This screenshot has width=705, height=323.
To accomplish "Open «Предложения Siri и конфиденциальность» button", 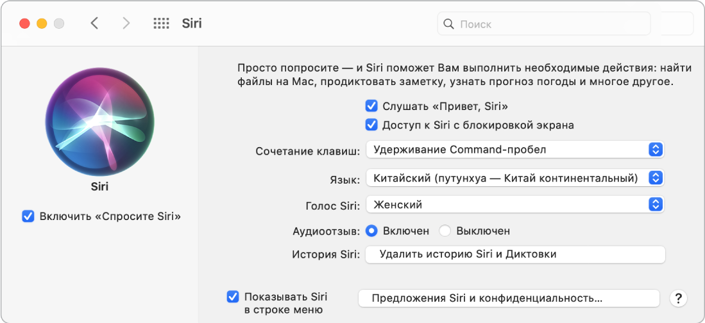I will click(508, 298).
